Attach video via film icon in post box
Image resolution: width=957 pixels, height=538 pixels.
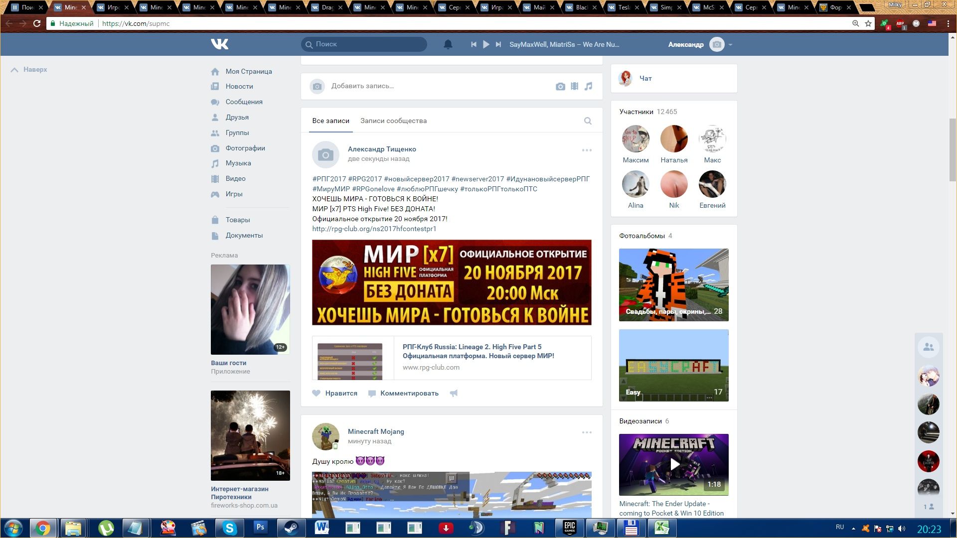pos(574,86)
